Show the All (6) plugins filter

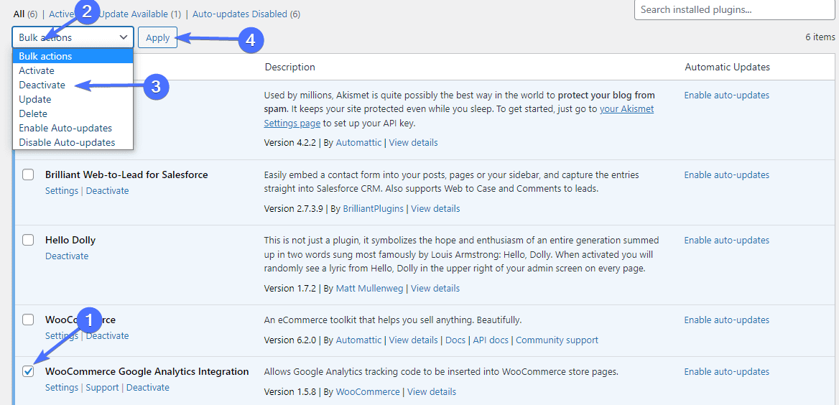click(x=24, y=14)
